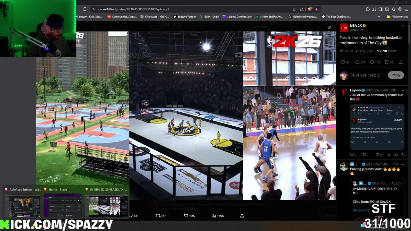The width and height of the screenshot is (411, 231).
Task: Open site settings icon left of the URL
Action: coord(93,9)
